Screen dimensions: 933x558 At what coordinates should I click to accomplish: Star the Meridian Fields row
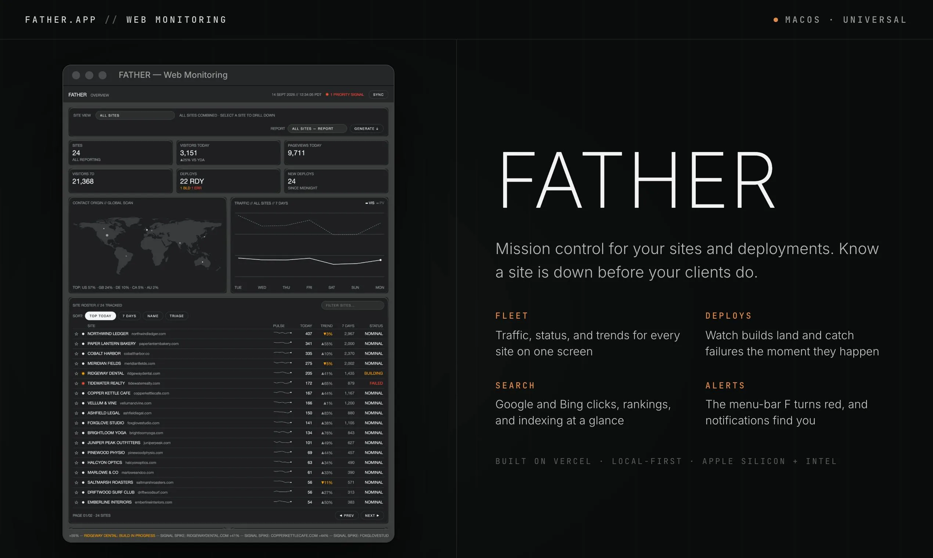[76, 363]
